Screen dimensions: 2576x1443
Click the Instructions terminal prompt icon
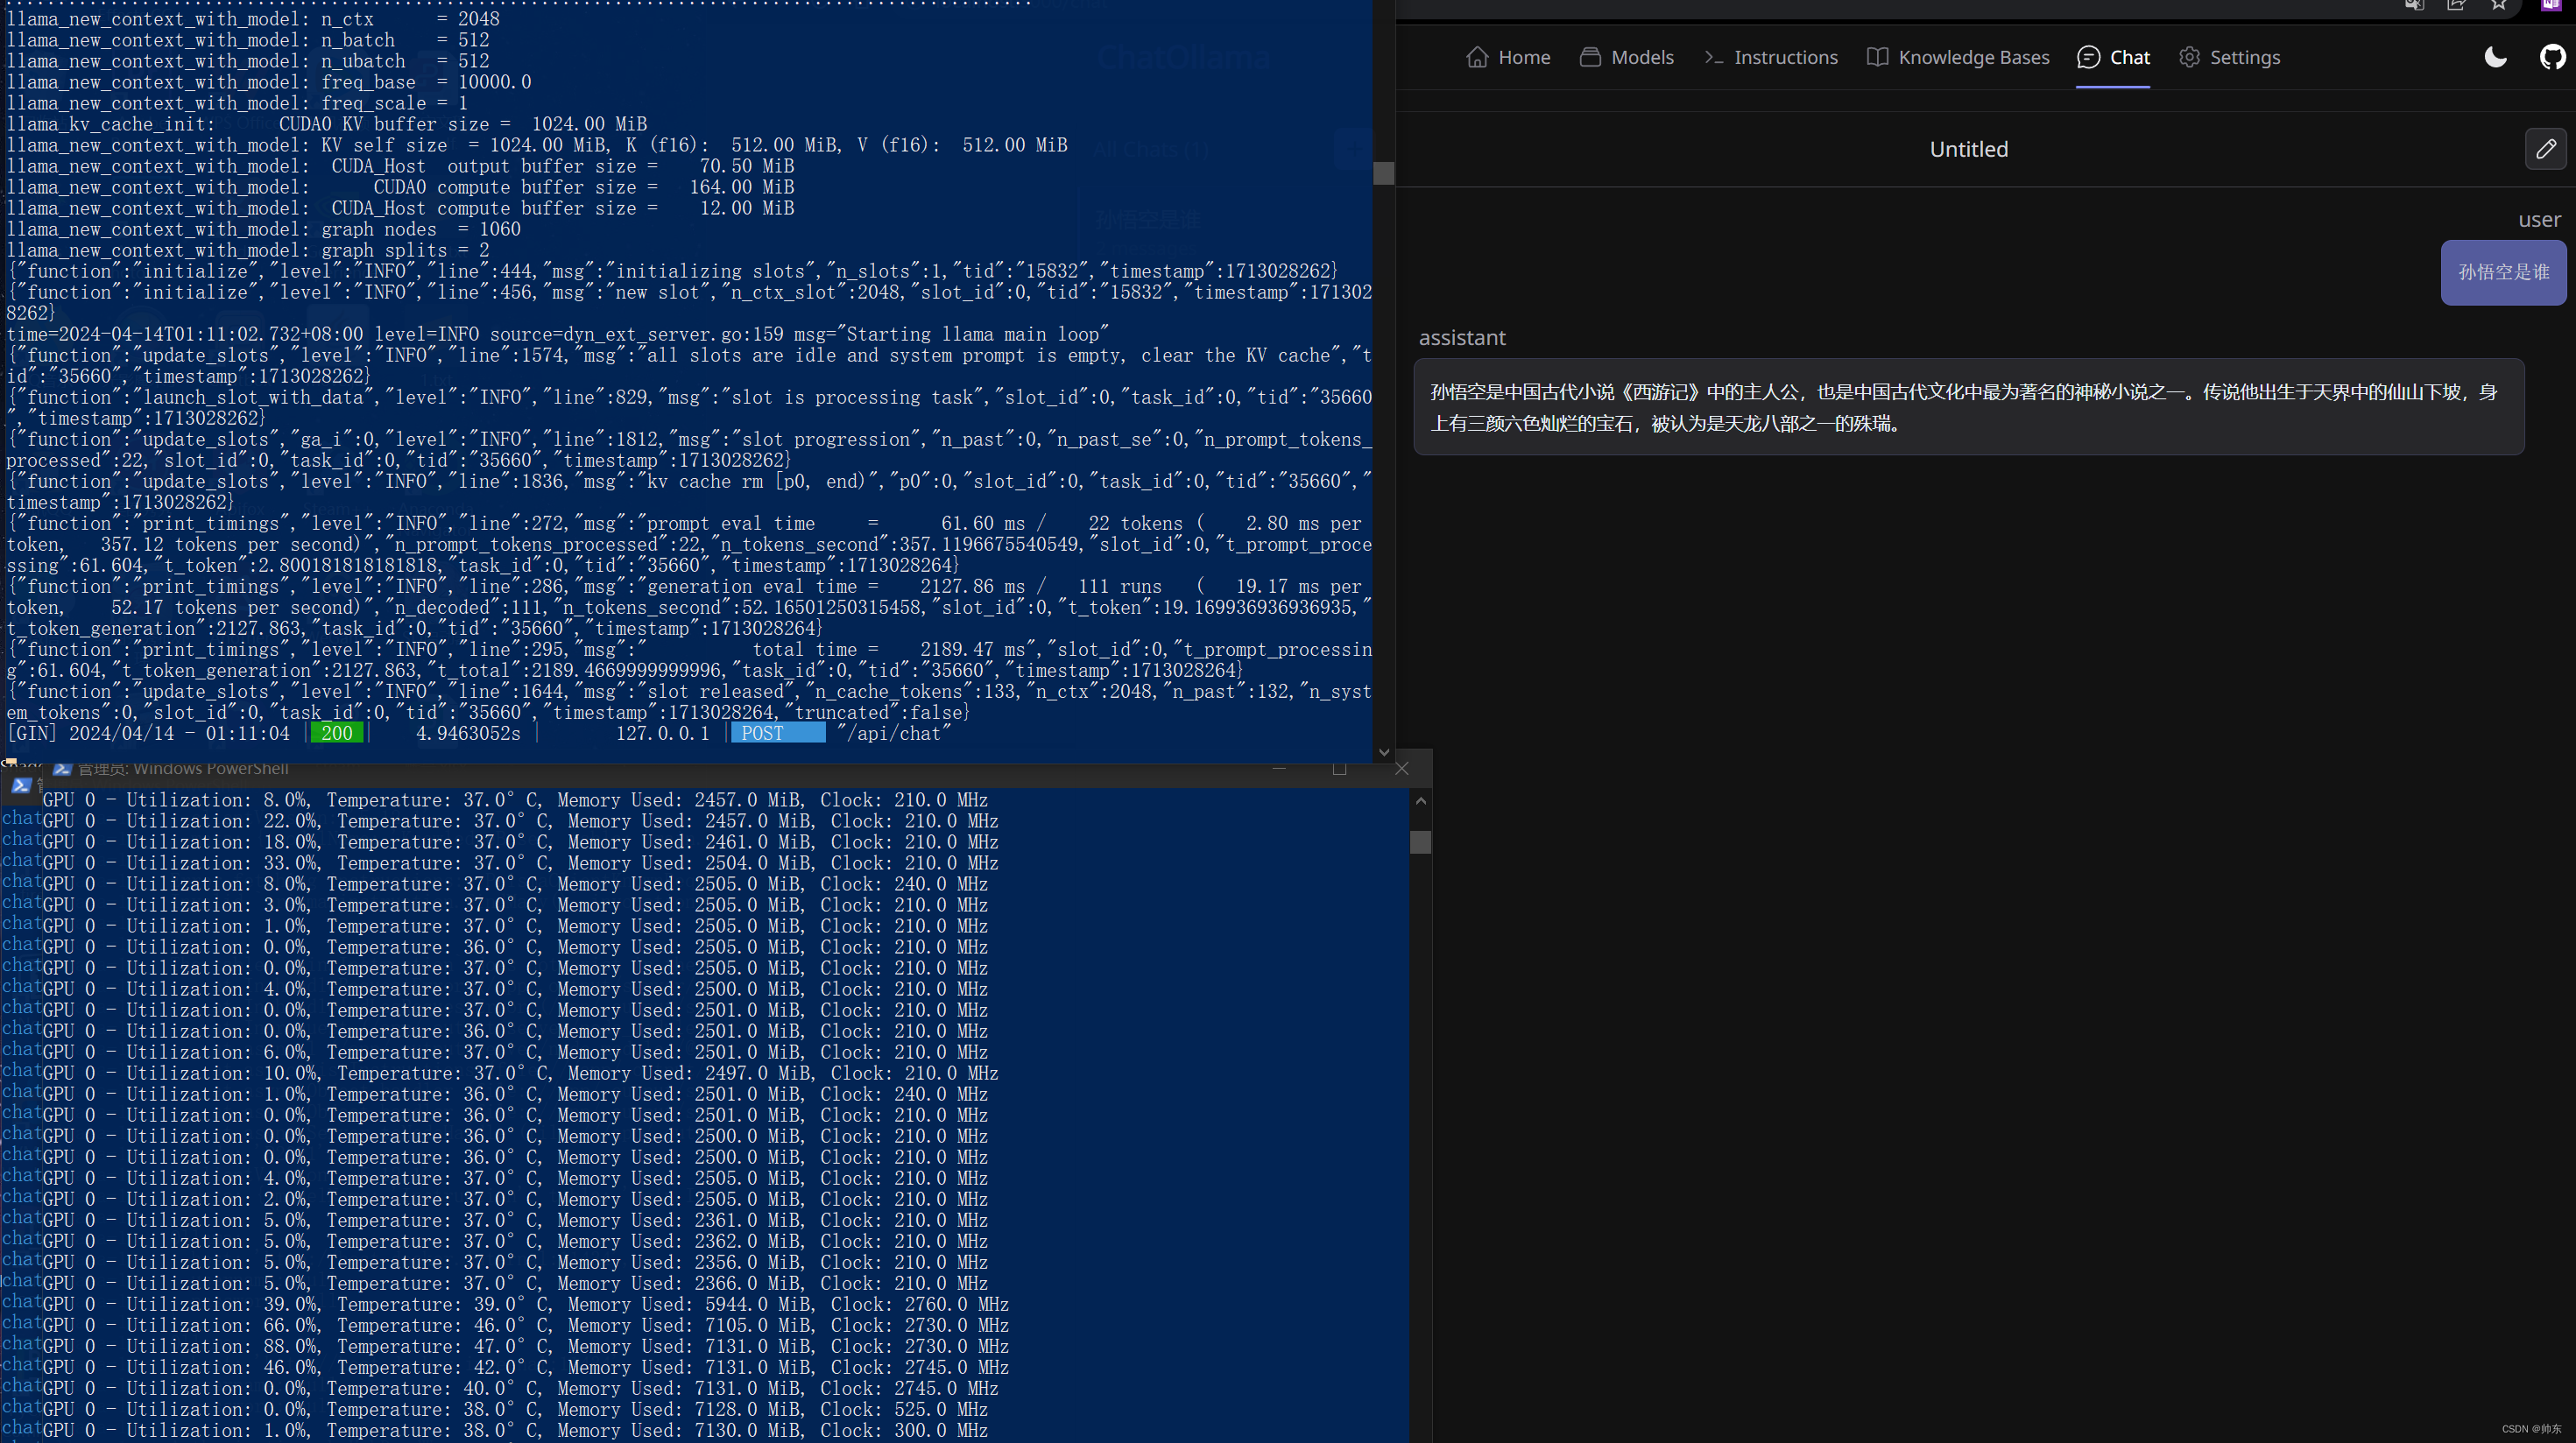click(x=1713, y=57)
